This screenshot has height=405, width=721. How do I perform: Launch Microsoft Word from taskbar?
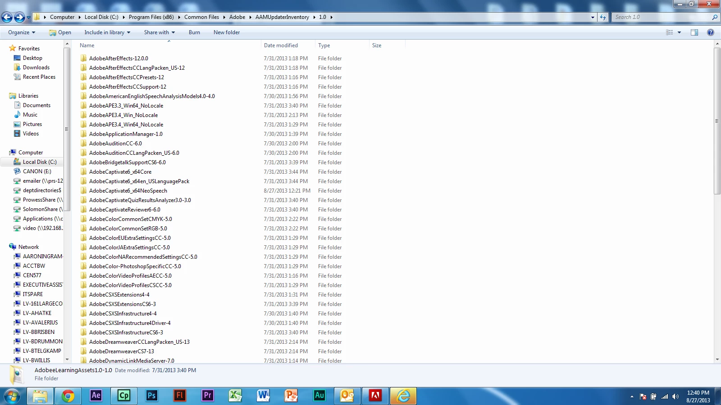pos(264,396)
